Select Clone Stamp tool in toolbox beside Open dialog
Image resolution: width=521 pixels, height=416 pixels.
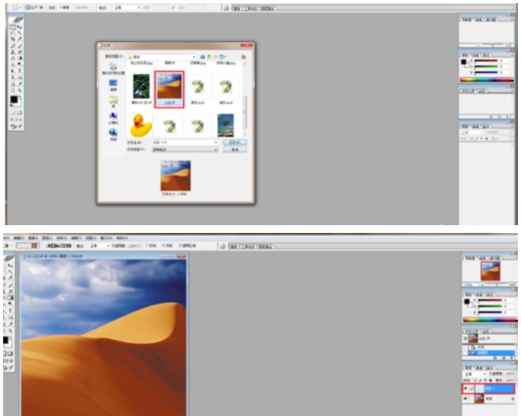point(12,52)
